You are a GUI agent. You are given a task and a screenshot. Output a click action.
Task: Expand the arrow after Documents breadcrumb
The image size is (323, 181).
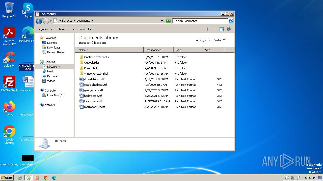[x=92, y=21]
